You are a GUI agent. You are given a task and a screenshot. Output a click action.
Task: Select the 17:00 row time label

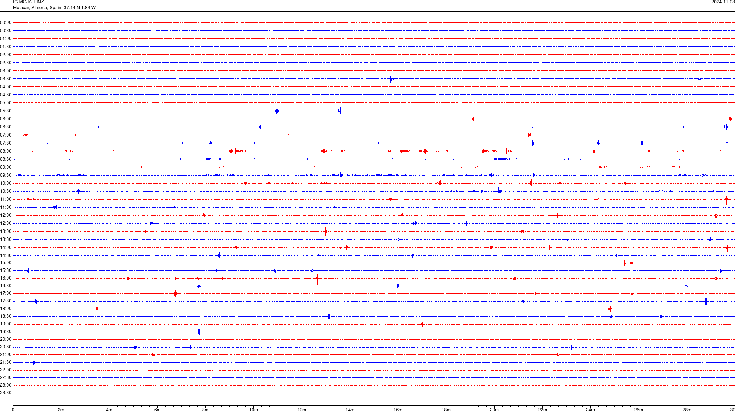6,293
